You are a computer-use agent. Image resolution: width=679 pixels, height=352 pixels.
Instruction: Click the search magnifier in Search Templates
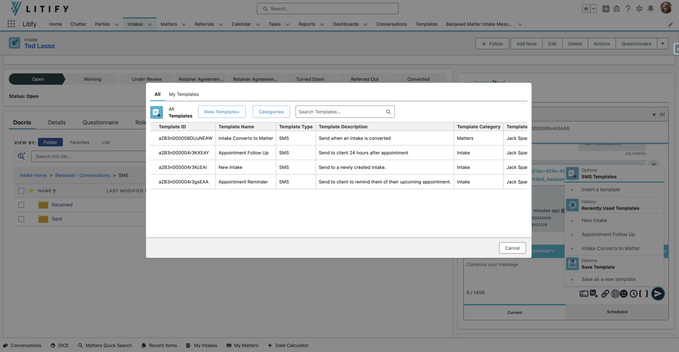pyautogui.click(x=388, y=112)
